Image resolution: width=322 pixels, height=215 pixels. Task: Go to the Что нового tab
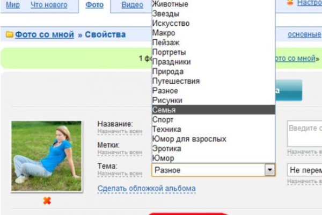click(x=49, y=5)
